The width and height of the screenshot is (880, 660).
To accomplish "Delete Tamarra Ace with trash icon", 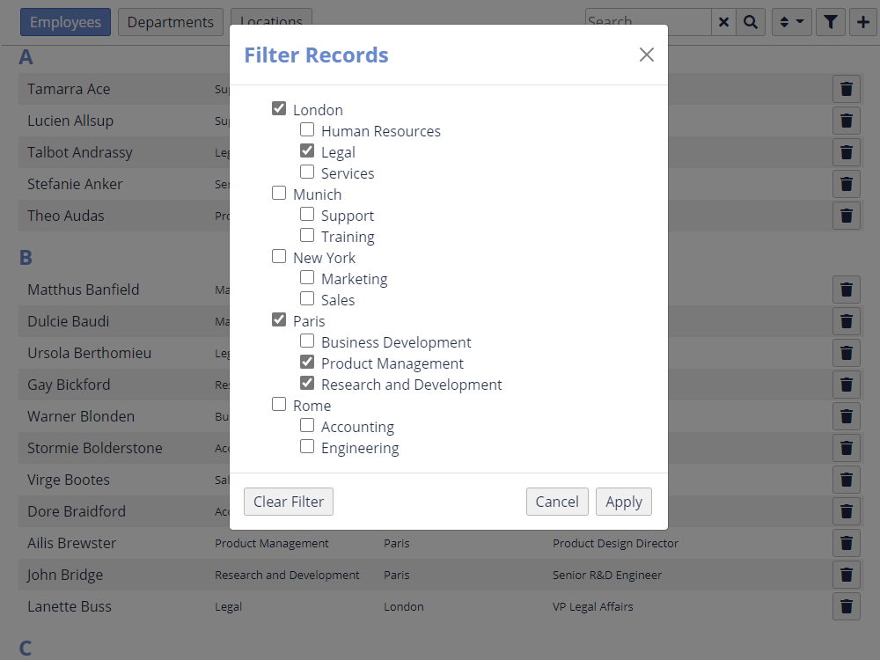I will point(847,89).
